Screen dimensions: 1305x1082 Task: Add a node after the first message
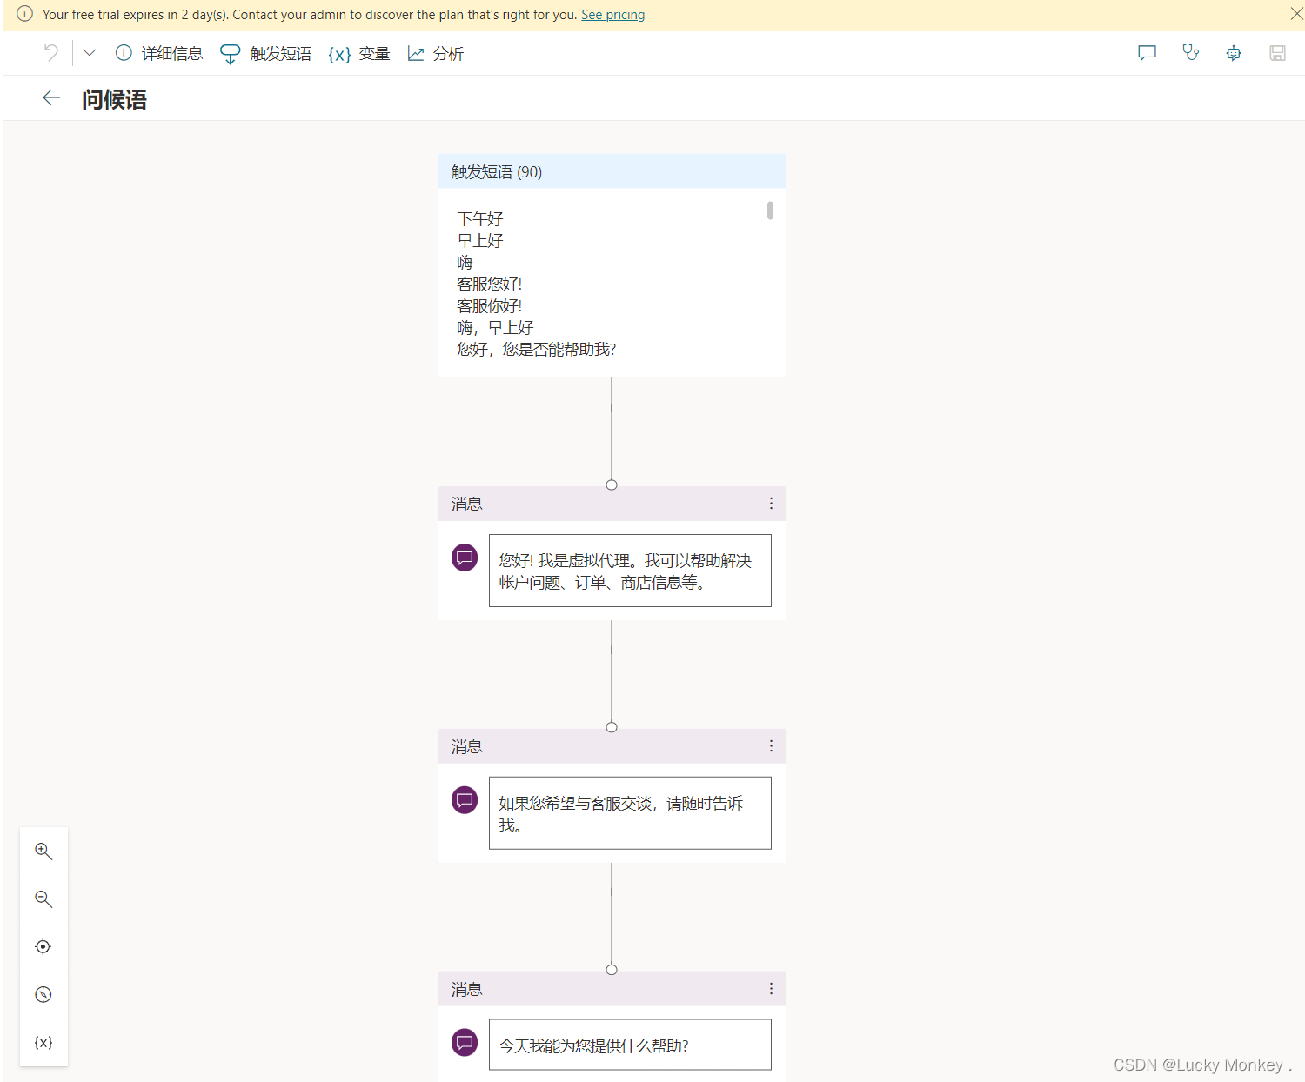[x=612, y=650]
